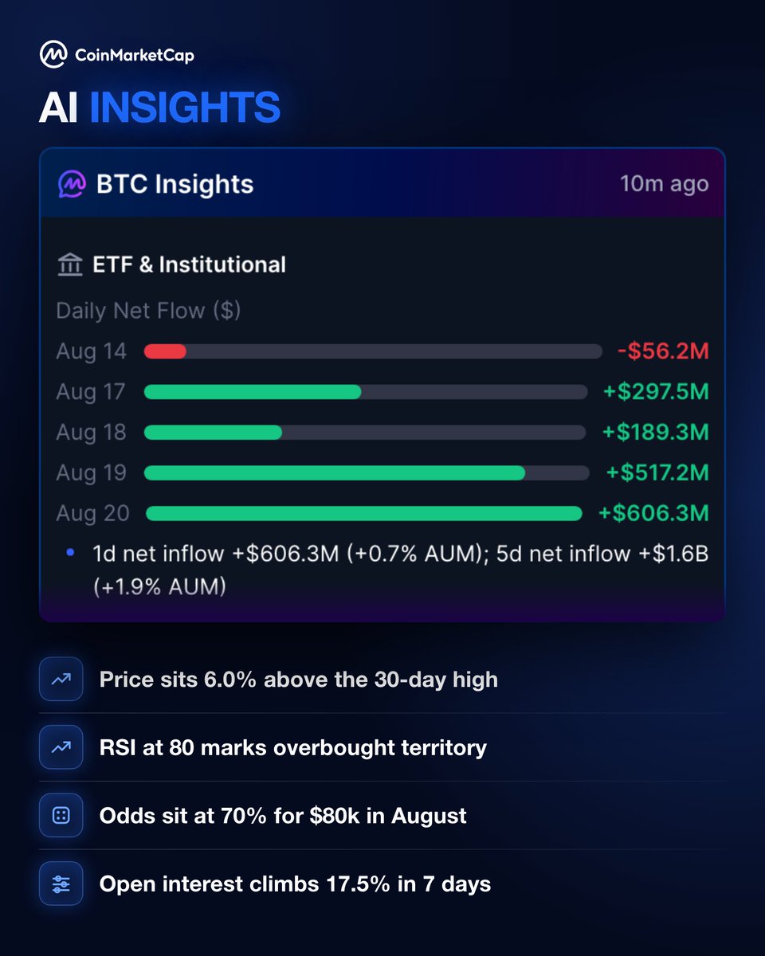Click the -$56.2M value for Aug 14
Viewport: 765px width, 956px height.
(663, 351)
